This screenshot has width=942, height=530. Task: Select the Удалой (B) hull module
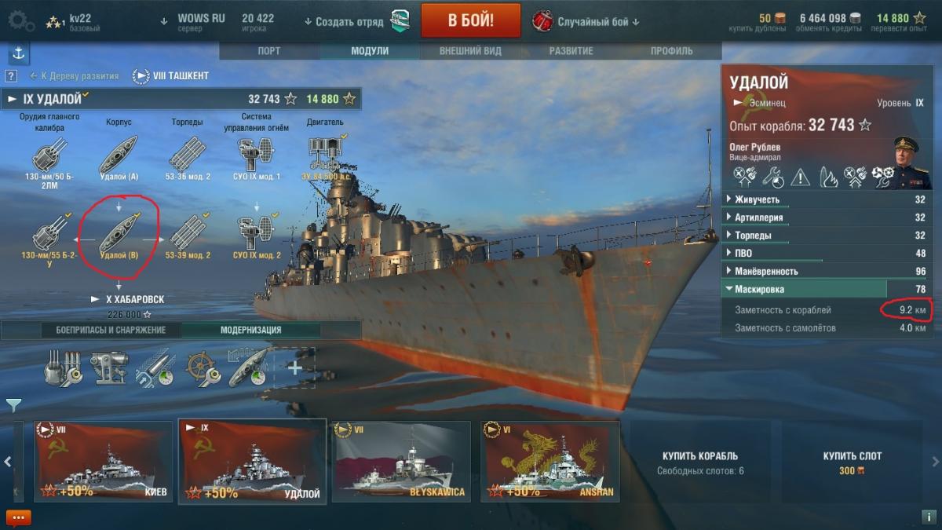point(119,237)
